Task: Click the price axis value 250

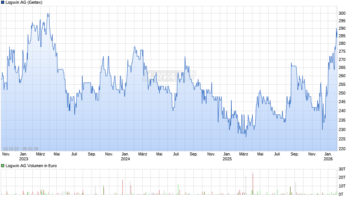Action: [x=342, y=93]
